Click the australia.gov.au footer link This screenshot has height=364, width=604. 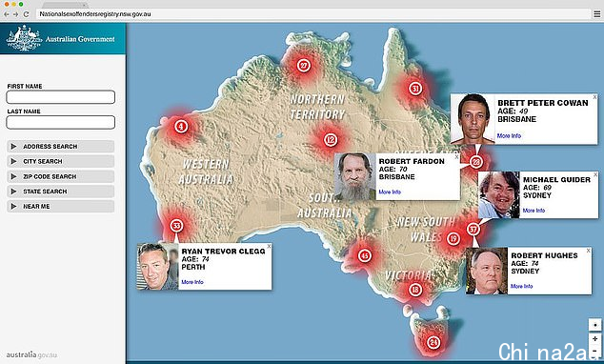31,354
